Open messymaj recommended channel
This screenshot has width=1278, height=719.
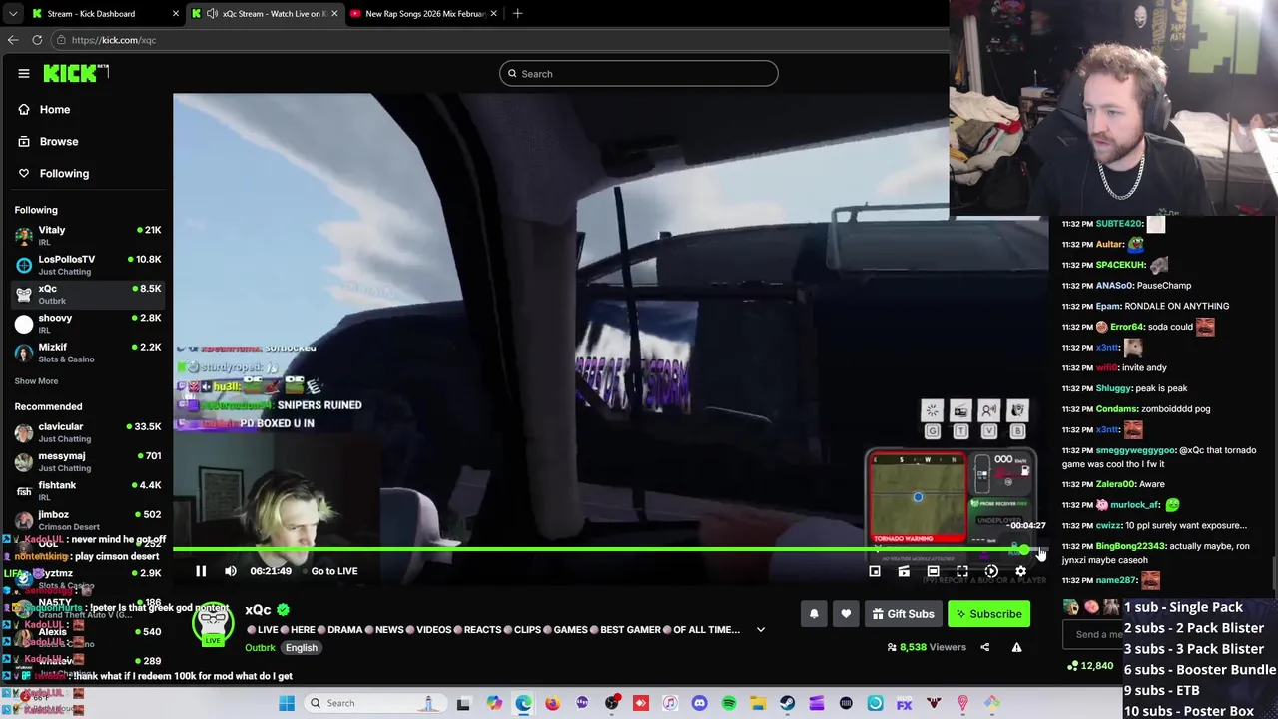88,461
